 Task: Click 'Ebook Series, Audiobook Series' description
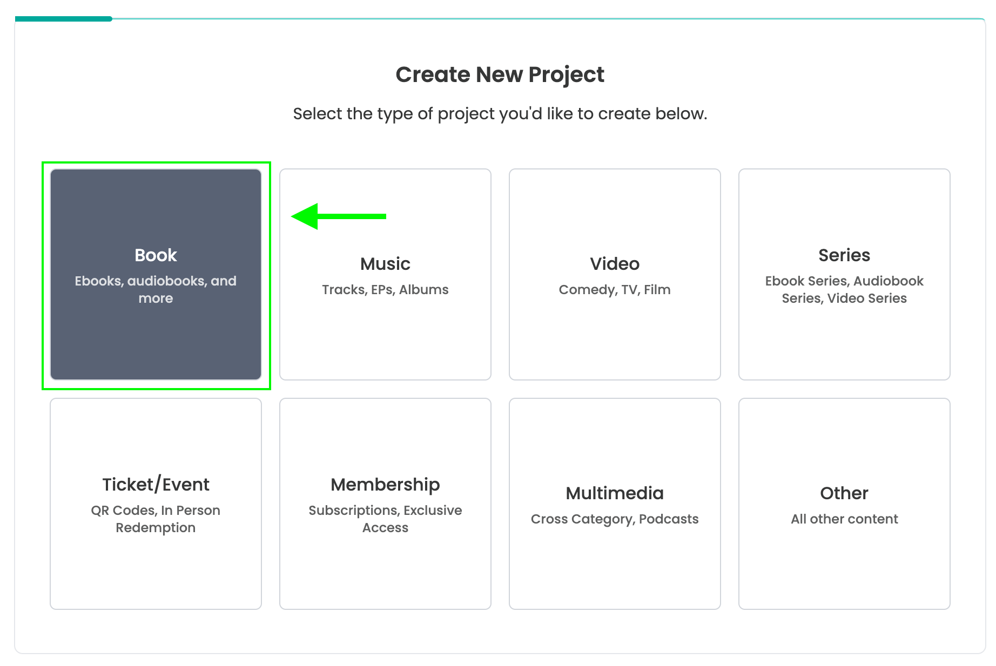[844, 289]
